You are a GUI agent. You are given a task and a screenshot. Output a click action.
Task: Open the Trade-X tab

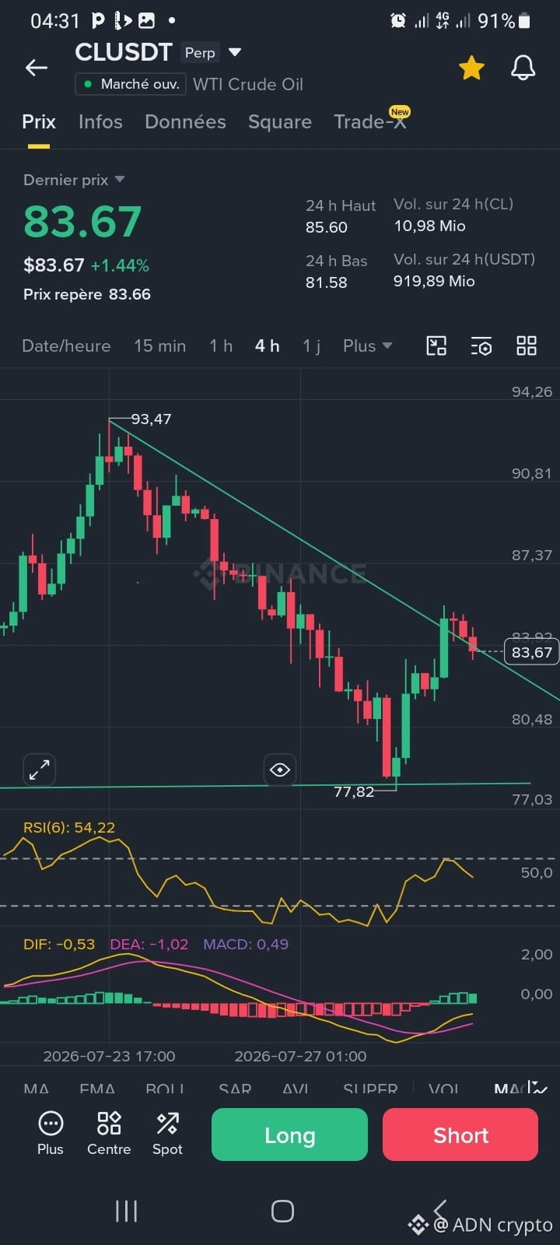coord(370,121)
